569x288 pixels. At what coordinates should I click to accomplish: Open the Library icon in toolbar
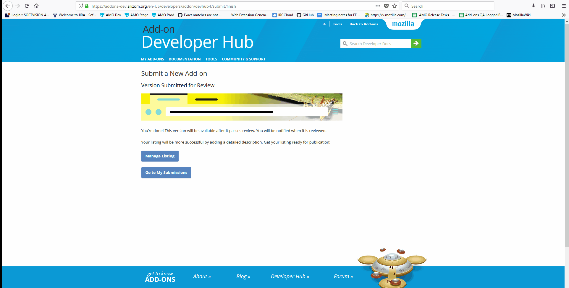pyautogui.click(x=543, y=6)
